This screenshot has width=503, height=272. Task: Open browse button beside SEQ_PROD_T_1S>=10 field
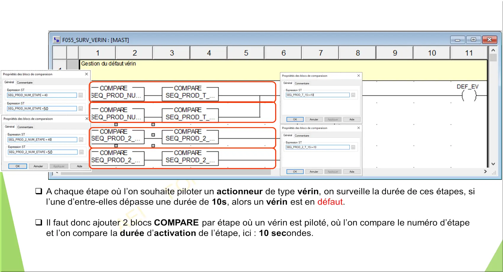[x=353, y=95]
